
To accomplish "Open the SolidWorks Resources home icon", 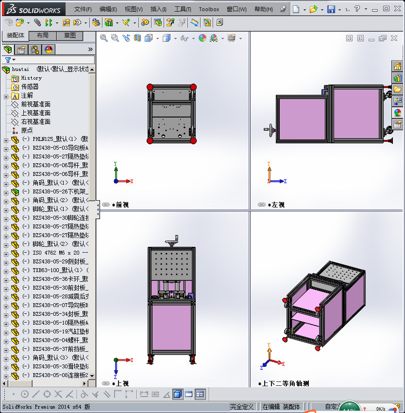I will (397, 66).
